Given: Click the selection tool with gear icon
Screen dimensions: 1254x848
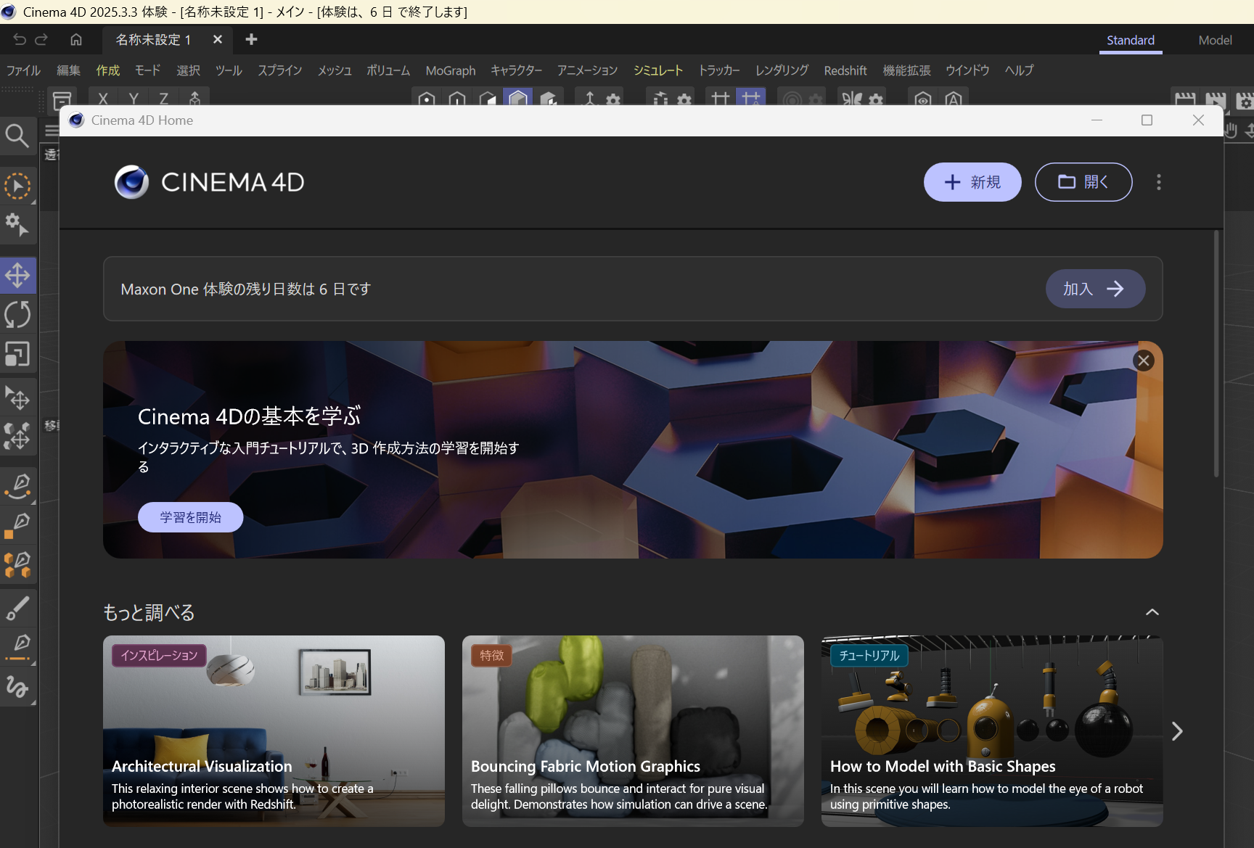Looking at the screenshot, I should point(17,226).
